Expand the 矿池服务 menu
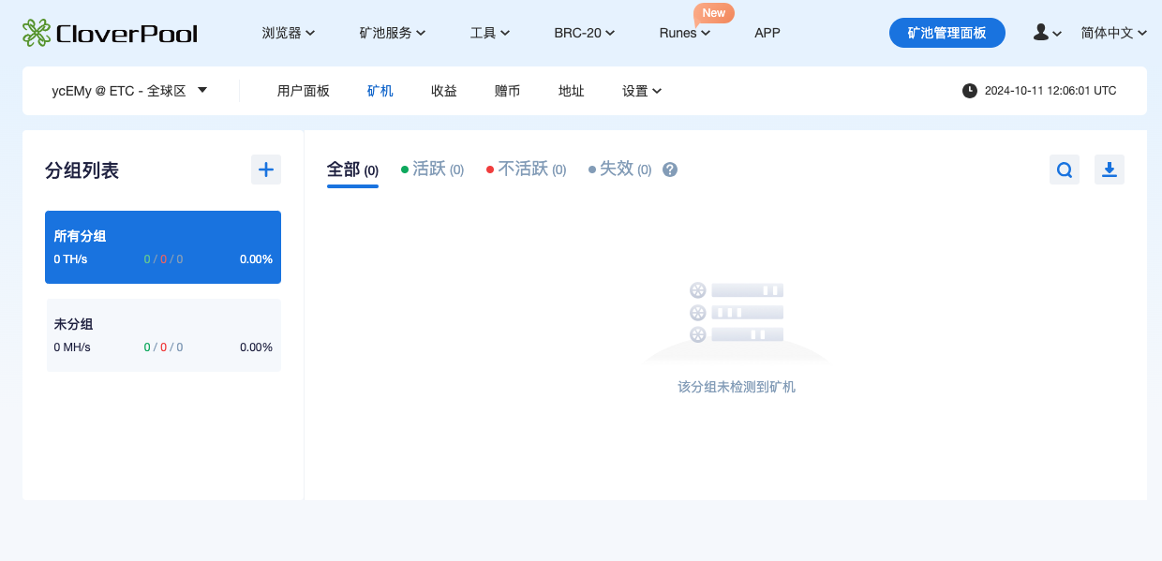The image size is (1162, 561). [x=393, y=33]
